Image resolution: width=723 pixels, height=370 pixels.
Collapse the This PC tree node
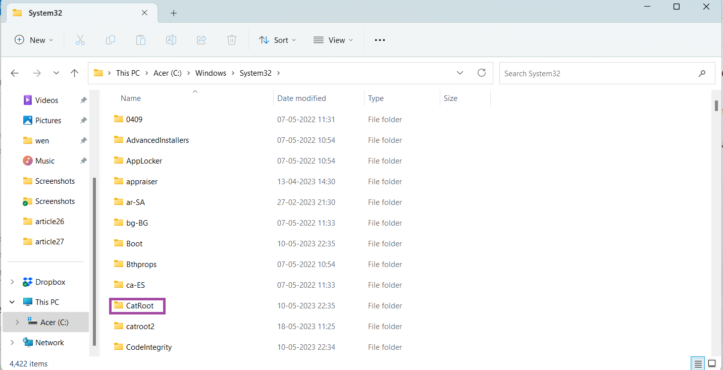pos(13,302)
